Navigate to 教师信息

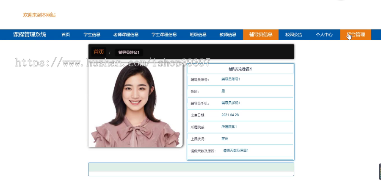click(x=228, y=34)
